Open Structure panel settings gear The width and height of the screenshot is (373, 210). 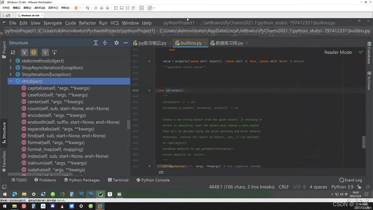(x=117, y=43)
